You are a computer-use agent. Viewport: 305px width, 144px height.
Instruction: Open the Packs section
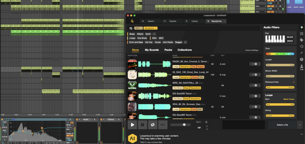[x=168, y=50]
